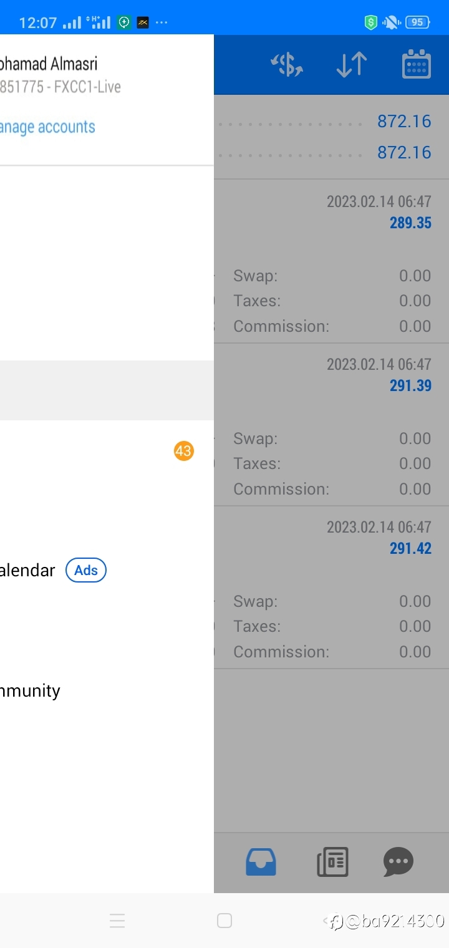Open the Calendar menu entry
The width and height of the screenshot is (449, 948).
[x=27, y=570]
